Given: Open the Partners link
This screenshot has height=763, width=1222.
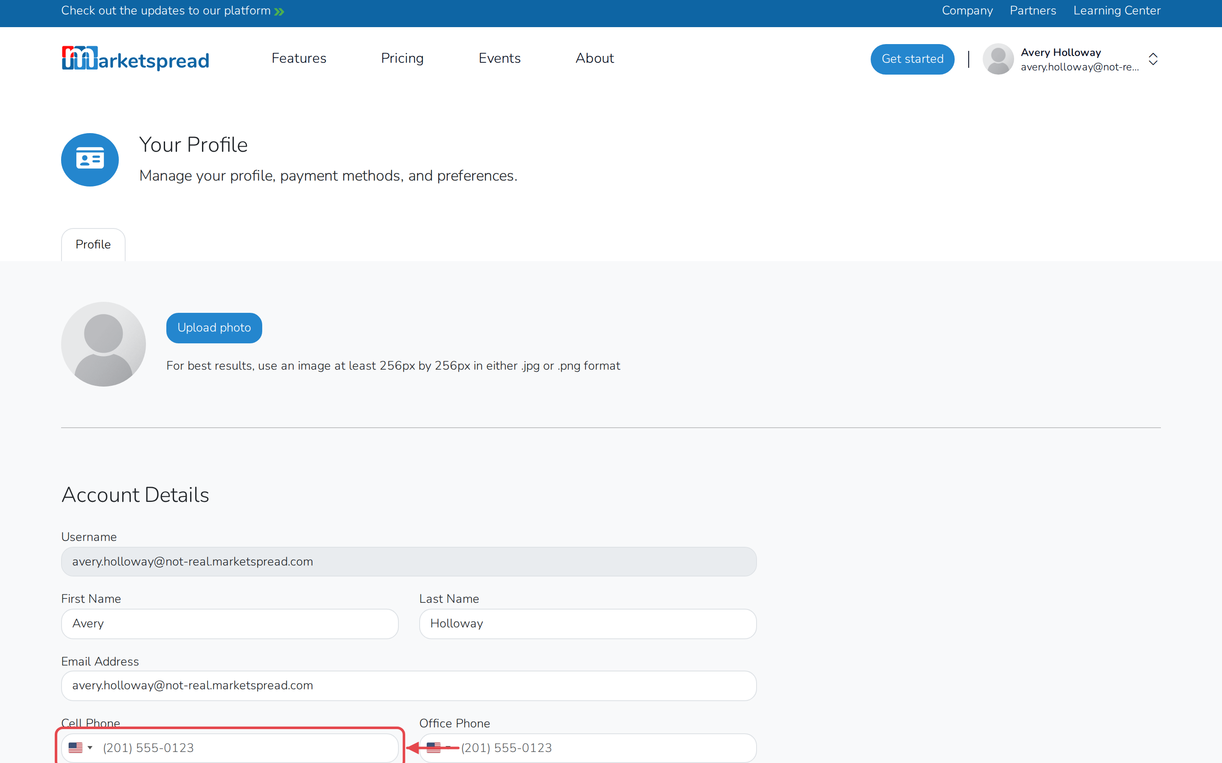Looking at the screenshot, I should (x=1033, y=11).
